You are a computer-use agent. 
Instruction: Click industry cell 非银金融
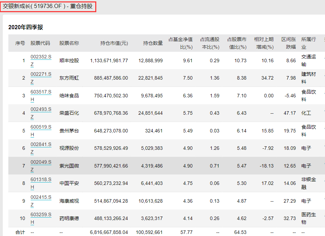[x=309, y=183]
